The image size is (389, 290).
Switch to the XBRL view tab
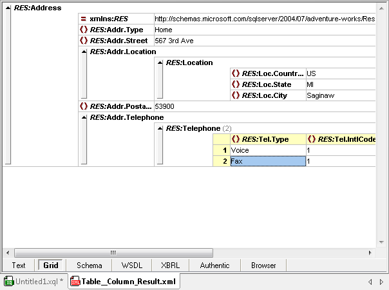click(171, 266)
